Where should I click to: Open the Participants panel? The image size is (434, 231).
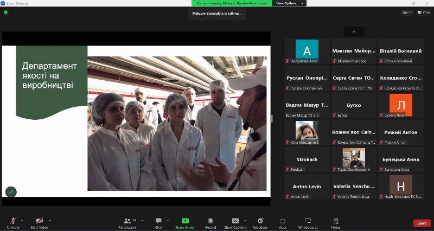tap(128, 221)
